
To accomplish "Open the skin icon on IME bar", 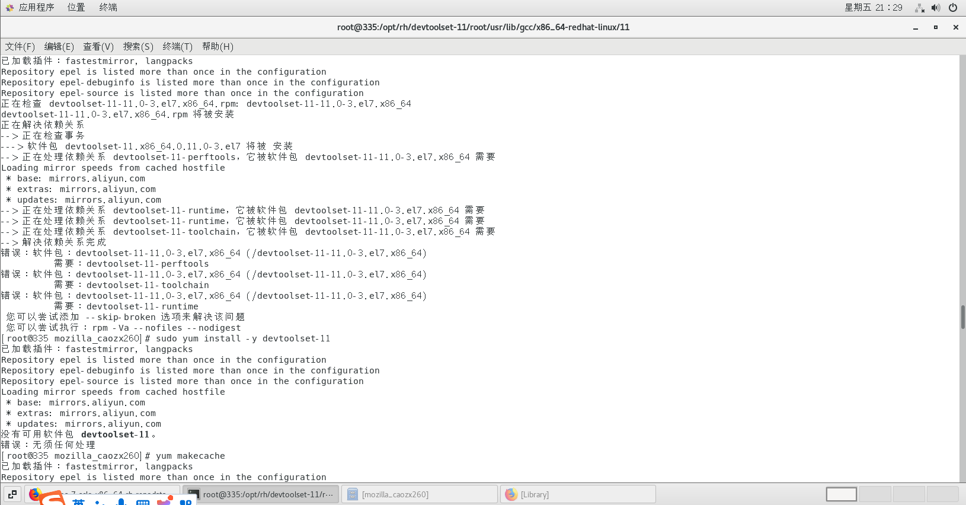I will click(164, 501).
